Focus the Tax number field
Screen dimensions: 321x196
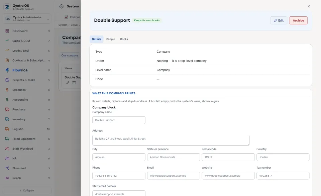[283, 176]
